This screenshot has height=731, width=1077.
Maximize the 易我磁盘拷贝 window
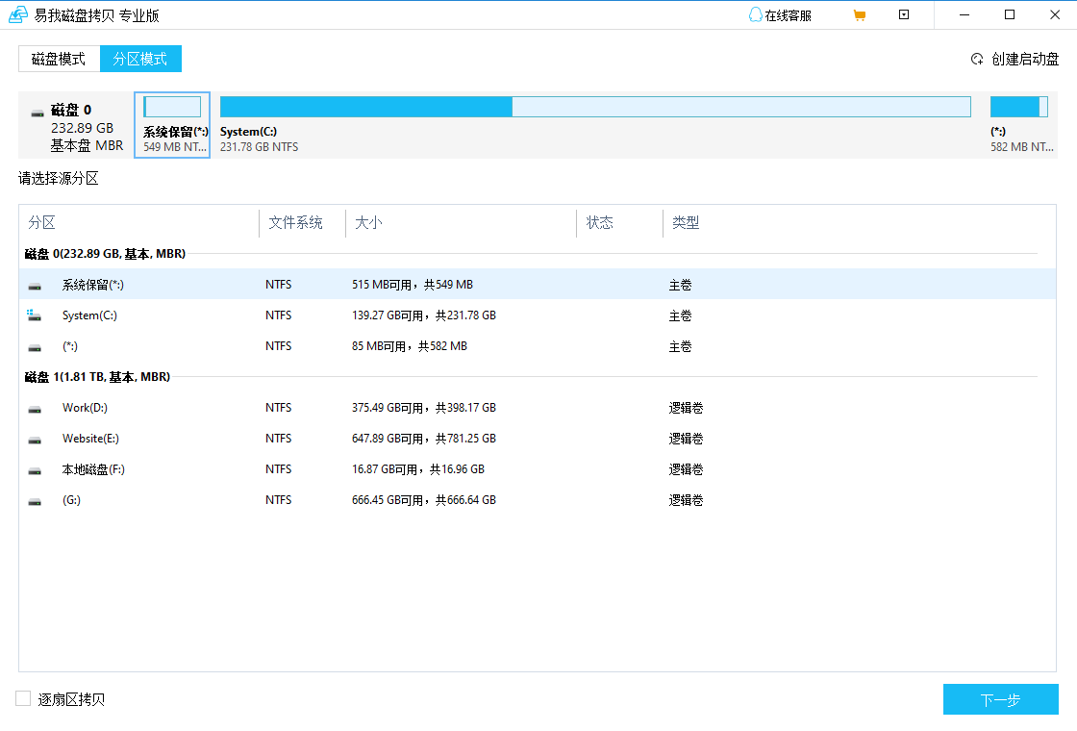click(1009, 15)
